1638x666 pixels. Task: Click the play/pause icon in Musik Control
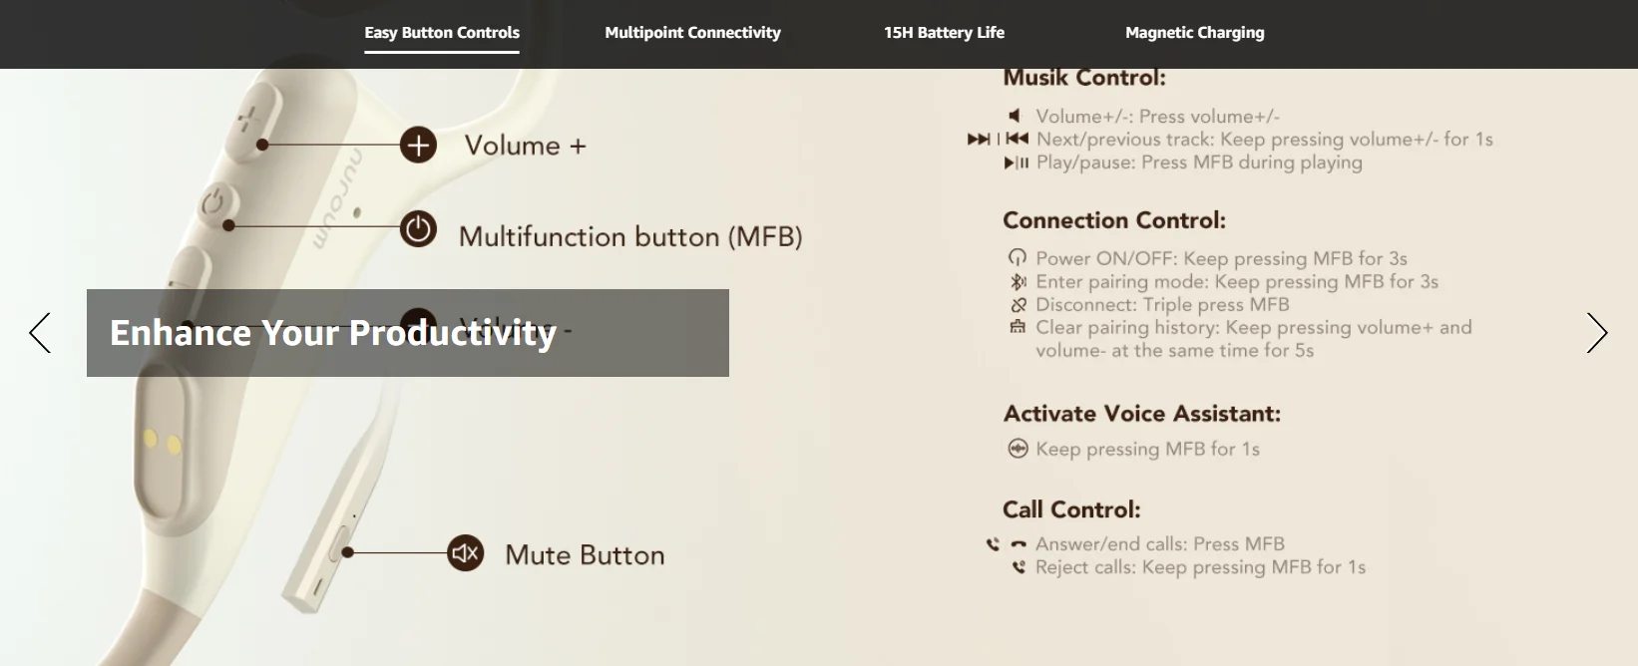[1016, 163]
